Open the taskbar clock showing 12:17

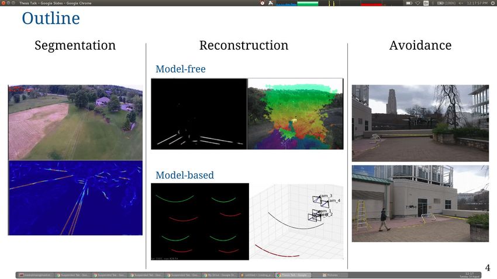469,275
